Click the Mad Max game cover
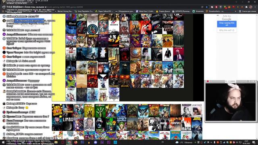Image resolution: width=258 pixels, height=145 pixels. 143,124
